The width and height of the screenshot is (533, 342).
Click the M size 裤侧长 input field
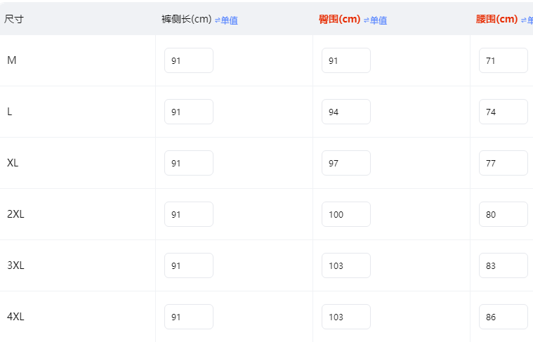pos(189,60)
